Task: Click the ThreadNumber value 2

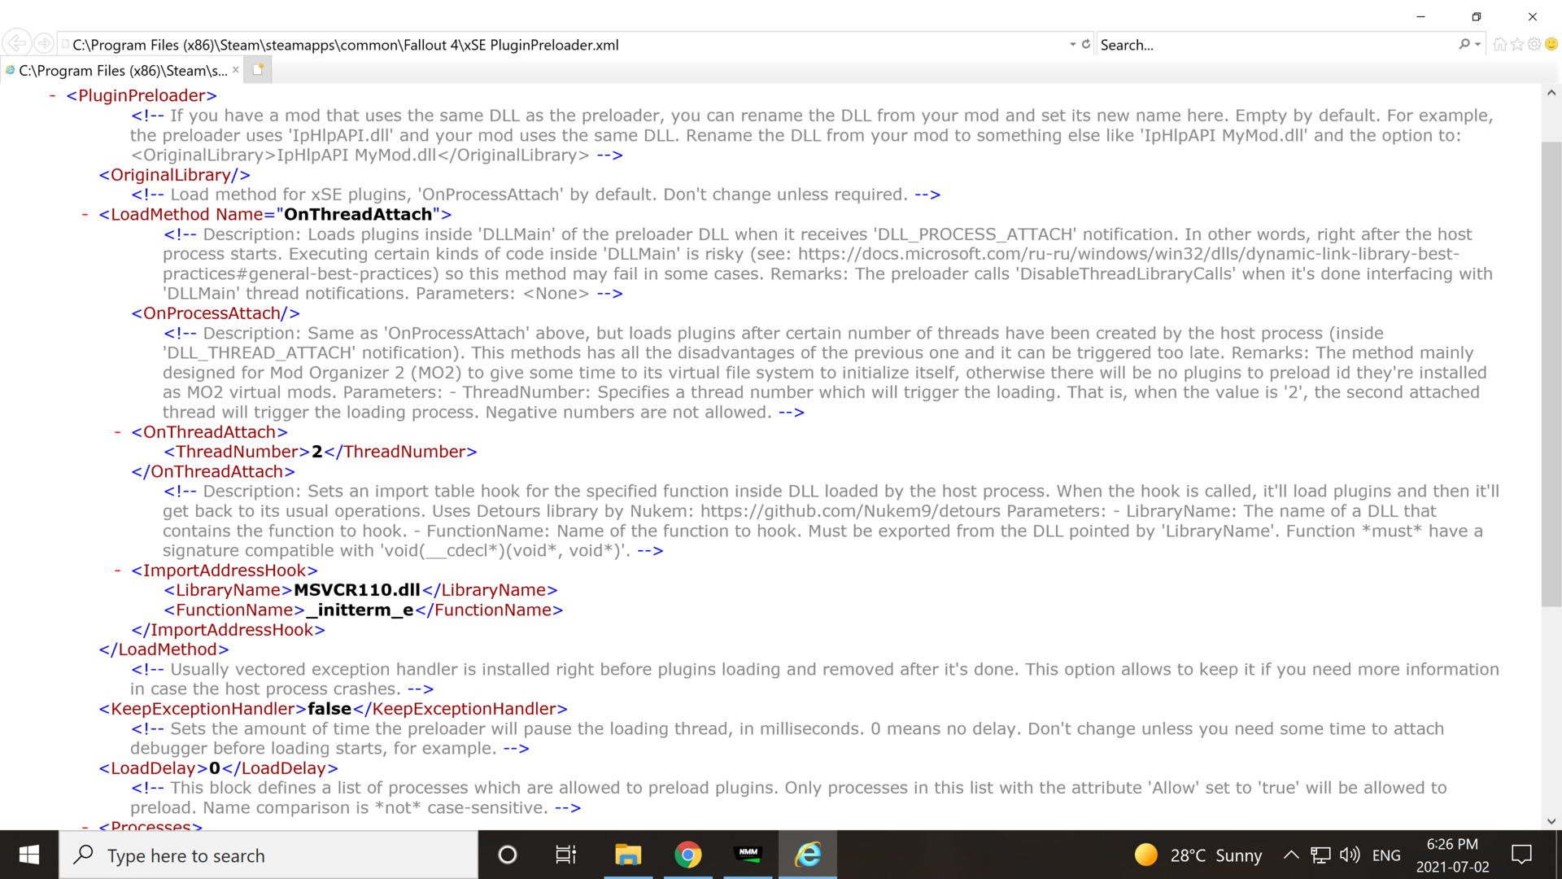Action: click(x=317, y=452)
